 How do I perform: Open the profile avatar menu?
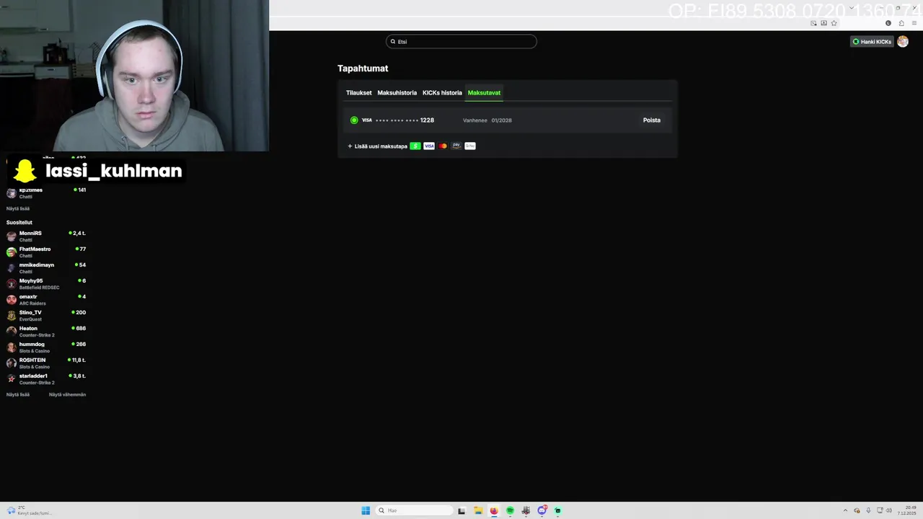tap(903, 42)
